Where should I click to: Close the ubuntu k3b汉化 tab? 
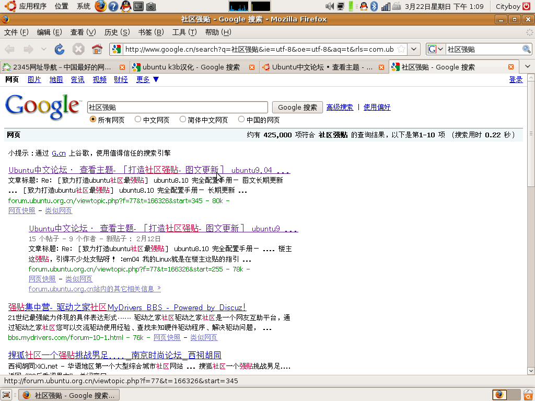click(x=252, y=67)
